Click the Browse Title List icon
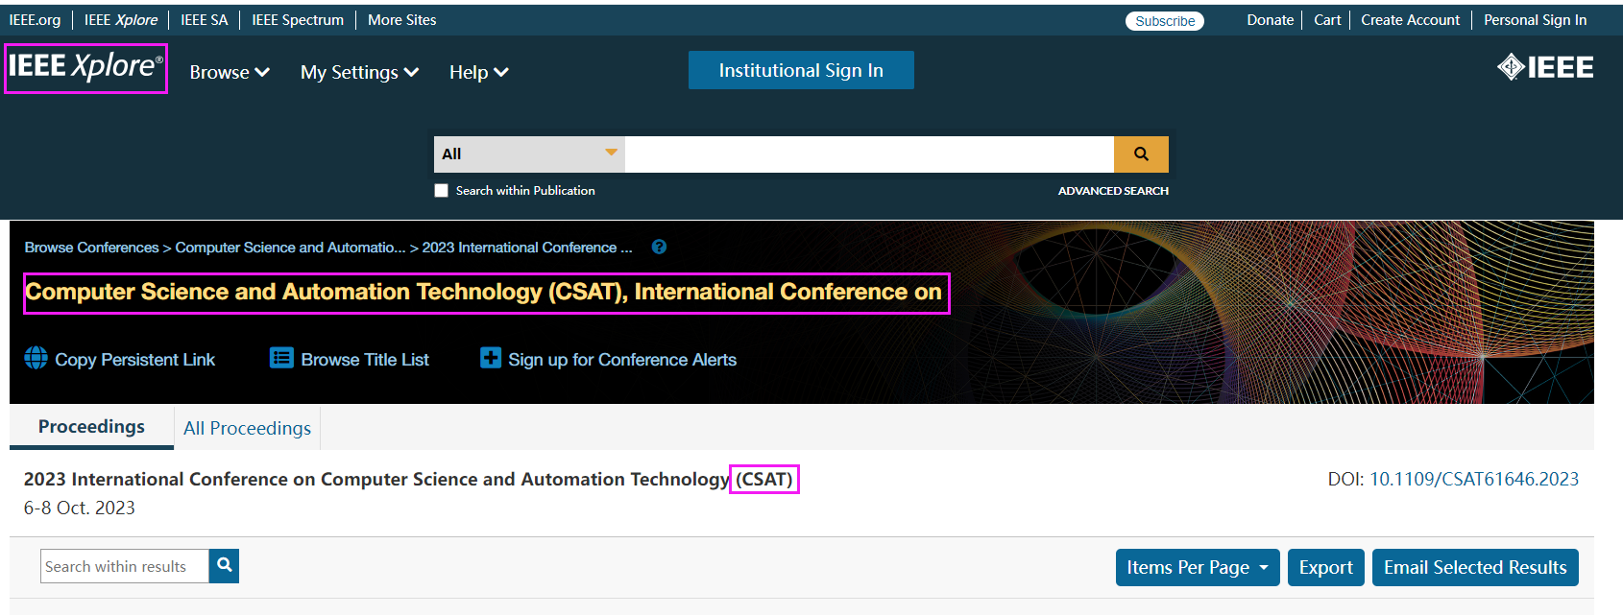The width and height of the screenshot is (1623, 615). pos(281,359)
